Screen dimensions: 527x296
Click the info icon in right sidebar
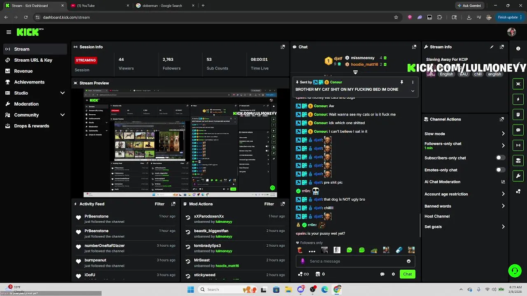[x=518, y=49]
